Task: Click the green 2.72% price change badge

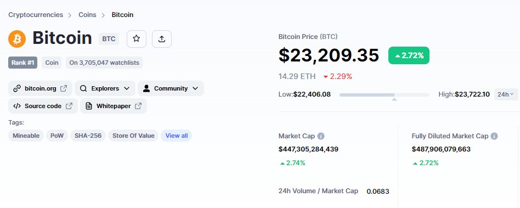Action: pyautogui.click(x=409, y=55)
